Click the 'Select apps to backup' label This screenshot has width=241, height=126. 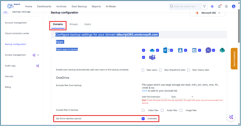point(67,49)
